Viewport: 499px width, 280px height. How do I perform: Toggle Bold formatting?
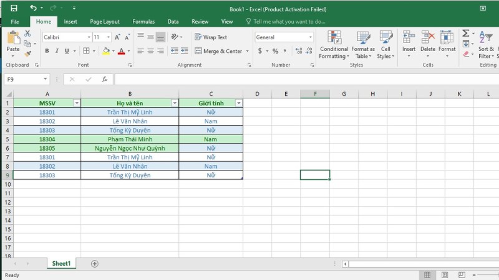click(47, 51)
